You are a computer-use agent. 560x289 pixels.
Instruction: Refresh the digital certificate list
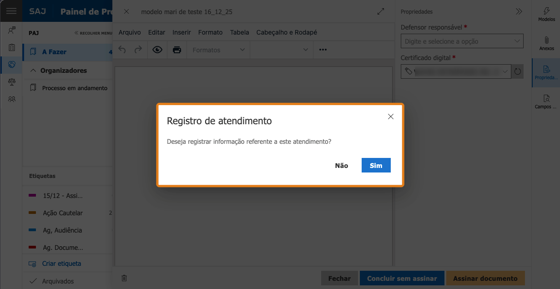[x=518, y=71]
